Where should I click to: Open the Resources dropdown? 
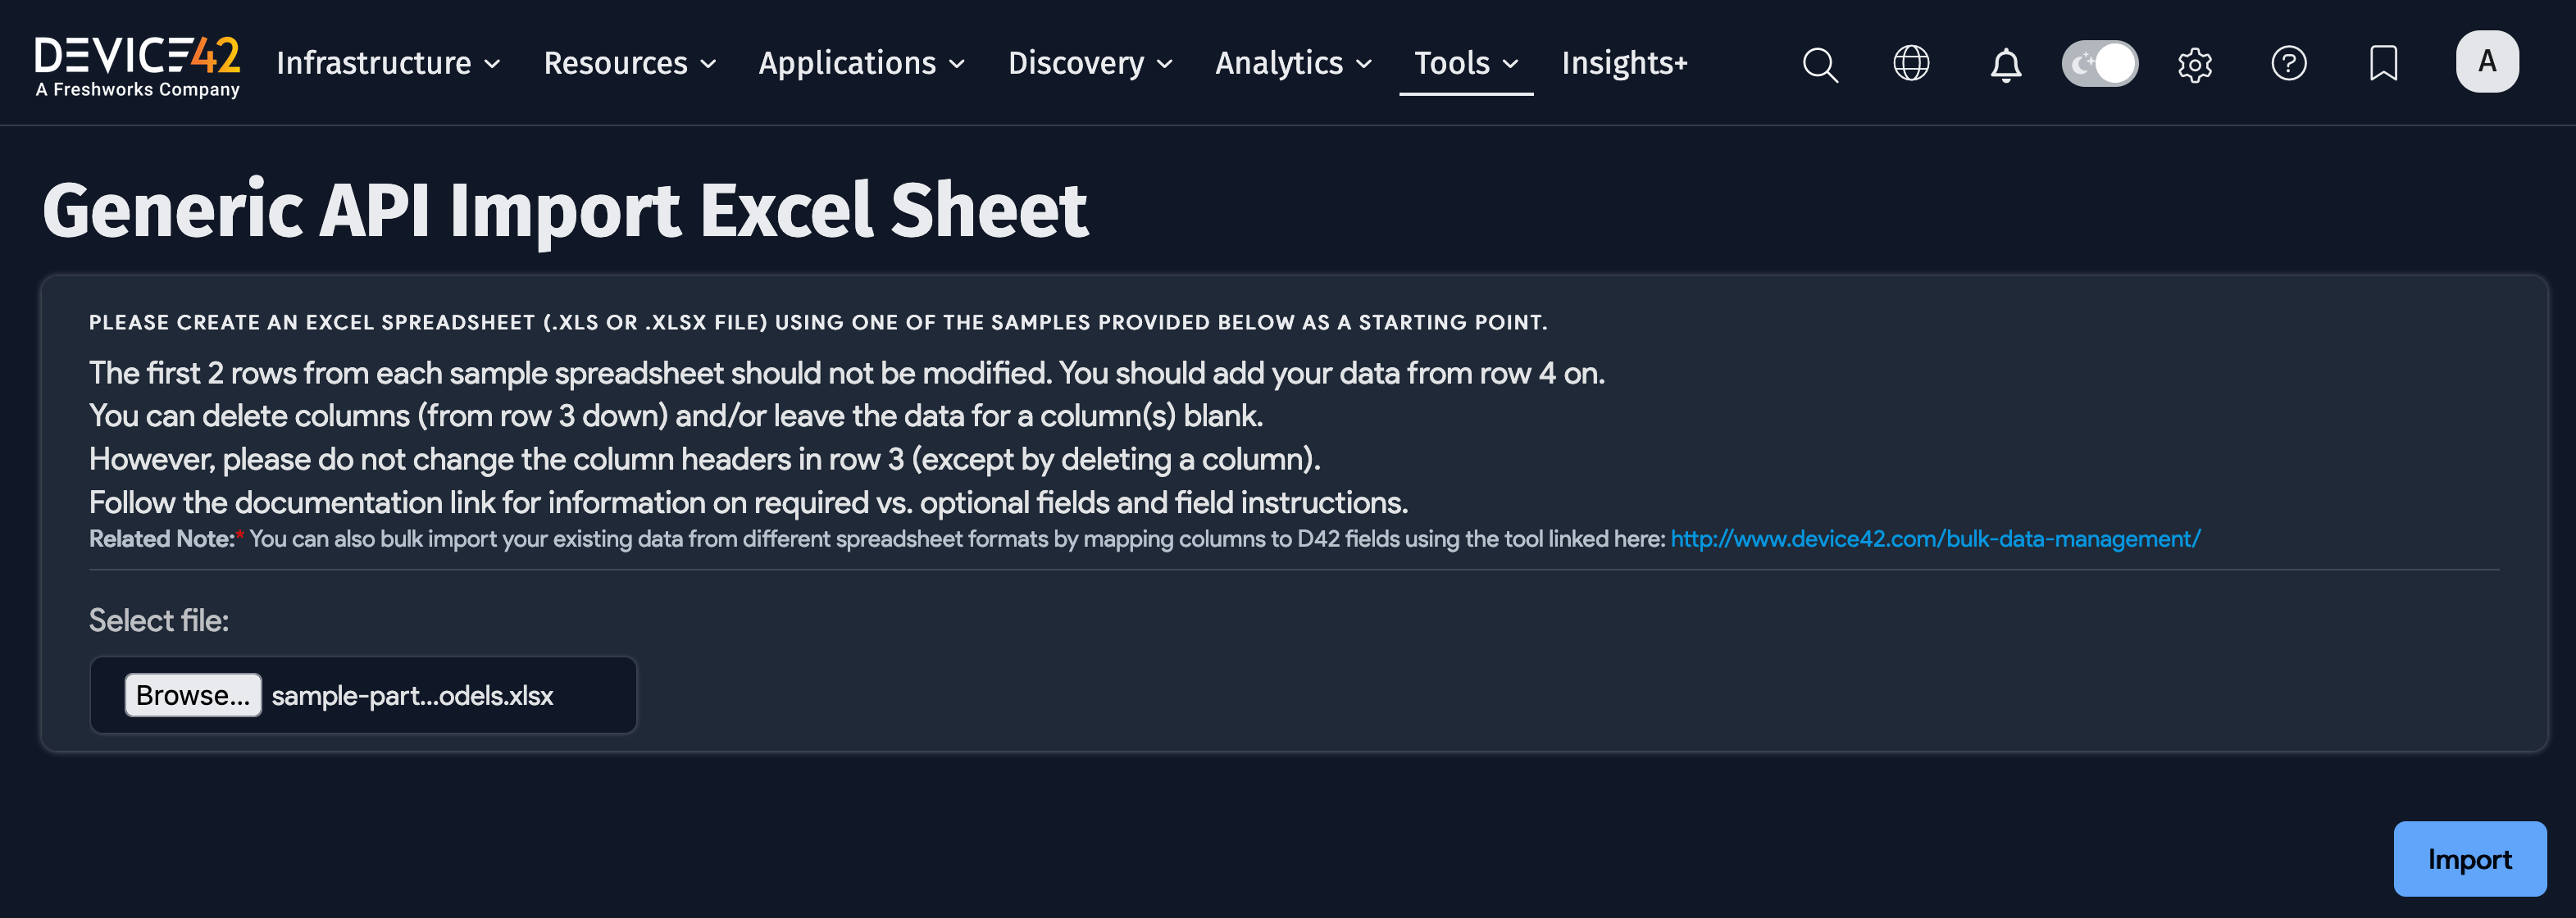coord(630,63)
